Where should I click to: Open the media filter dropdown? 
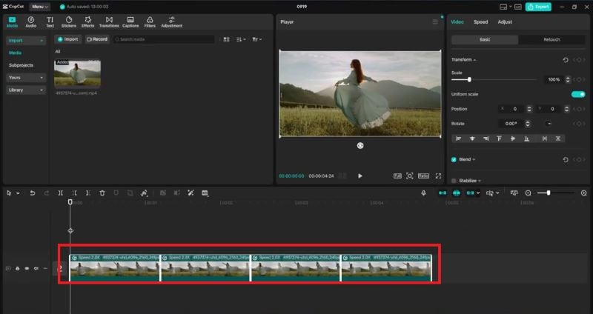coord(256,39)
